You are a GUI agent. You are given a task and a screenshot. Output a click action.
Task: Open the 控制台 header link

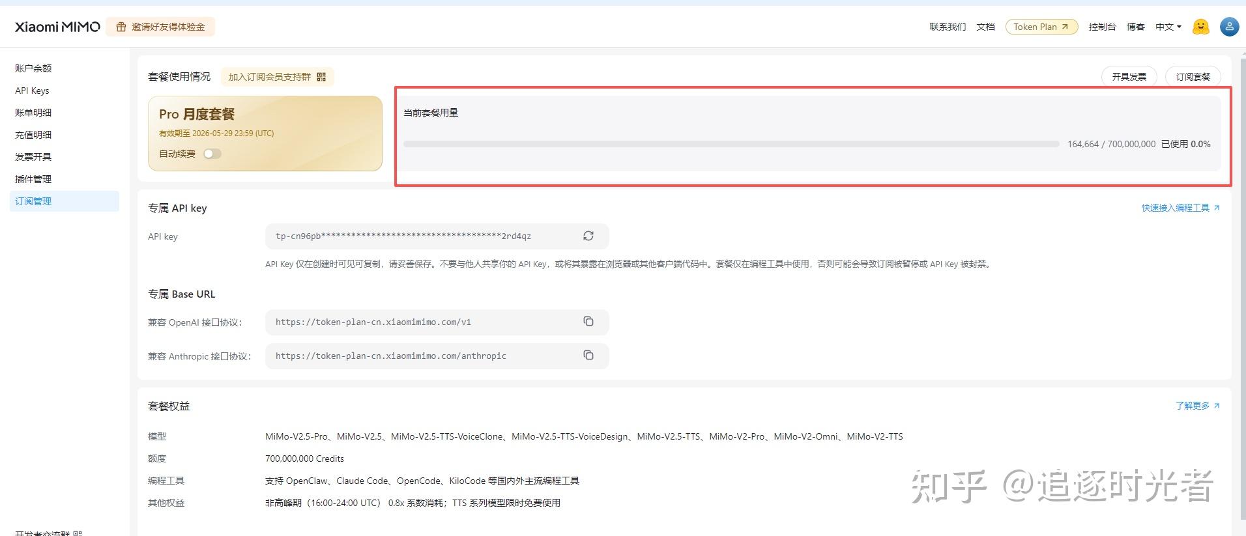(1102, 27)
